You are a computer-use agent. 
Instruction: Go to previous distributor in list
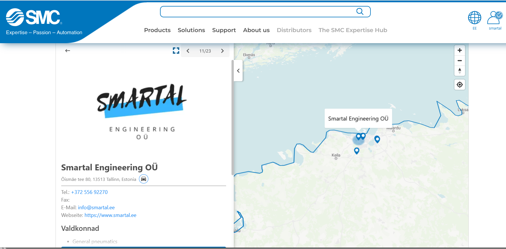pos(188,51)
